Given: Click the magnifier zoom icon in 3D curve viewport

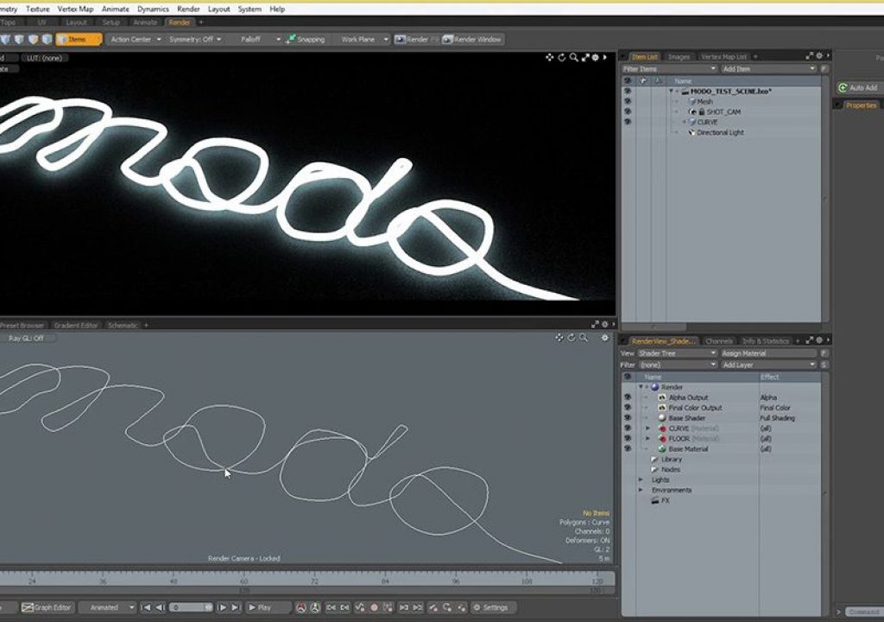Looking at the screenshot, I should click(584, 338).
